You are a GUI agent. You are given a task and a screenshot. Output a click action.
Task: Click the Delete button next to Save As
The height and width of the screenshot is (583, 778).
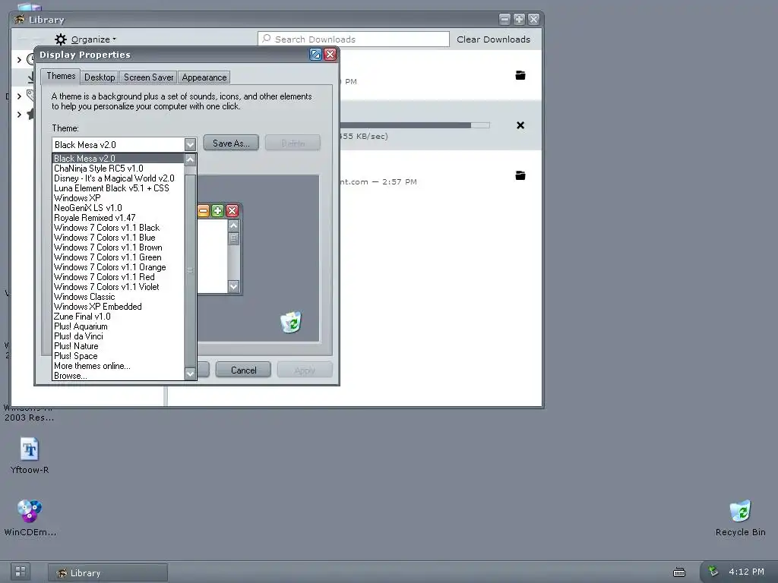[x=293, y=143]
